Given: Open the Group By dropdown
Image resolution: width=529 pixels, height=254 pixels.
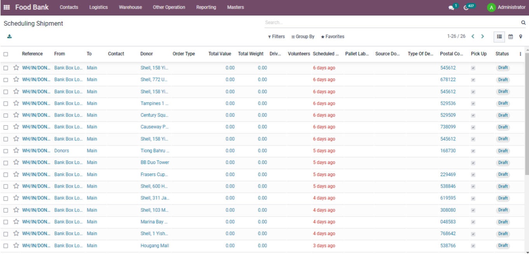Looking at the screenshot, I should (303, 36).
